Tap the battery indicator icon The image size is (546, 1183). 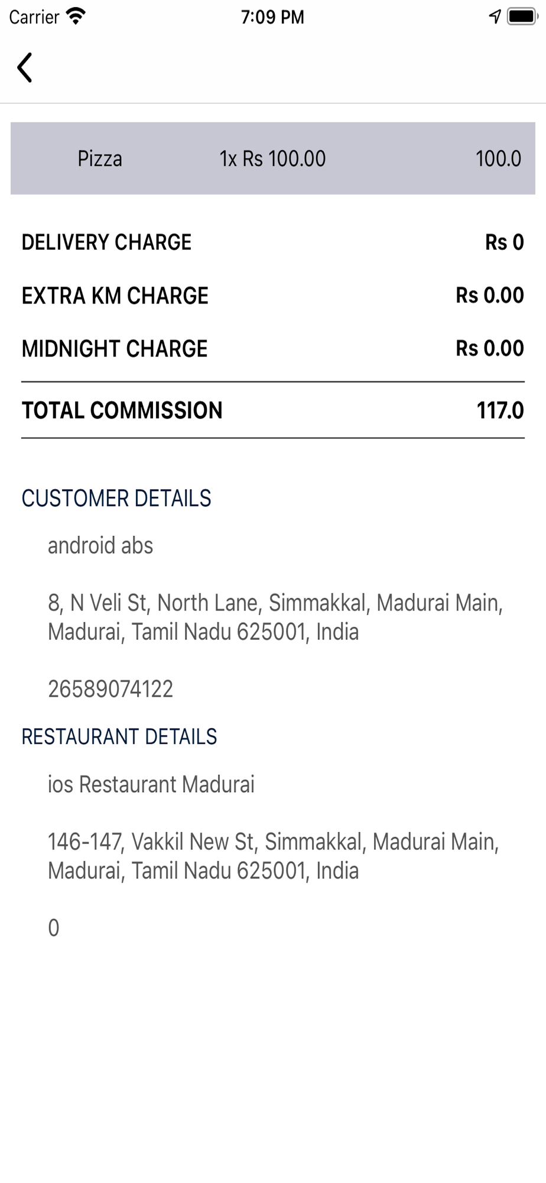pyautogui.click(x=521, y=17)
